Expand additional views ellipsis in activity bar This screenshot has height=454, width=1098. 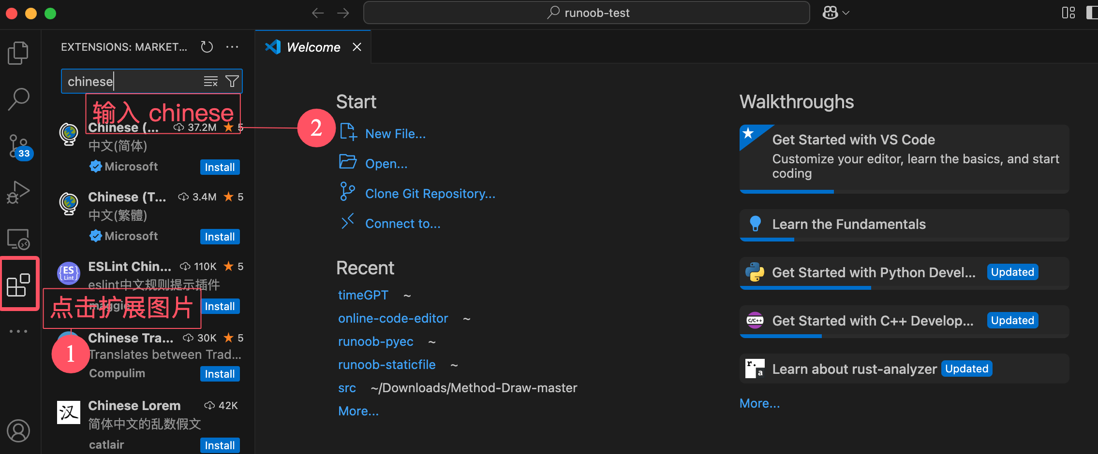pos(18,331)
